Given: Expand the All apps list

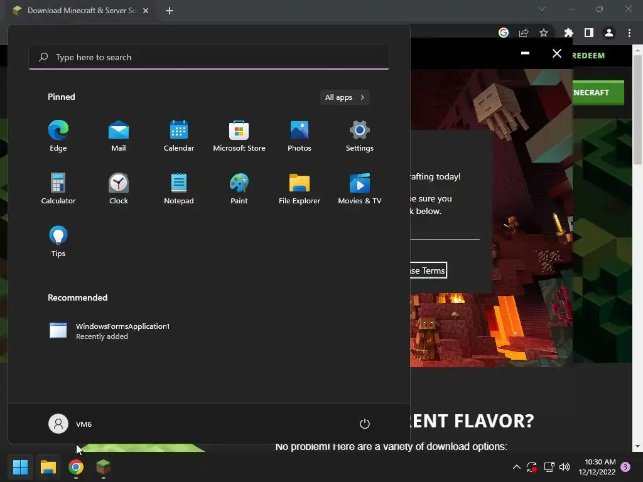Looking at the screenshot, I should (x=345, y=97).
